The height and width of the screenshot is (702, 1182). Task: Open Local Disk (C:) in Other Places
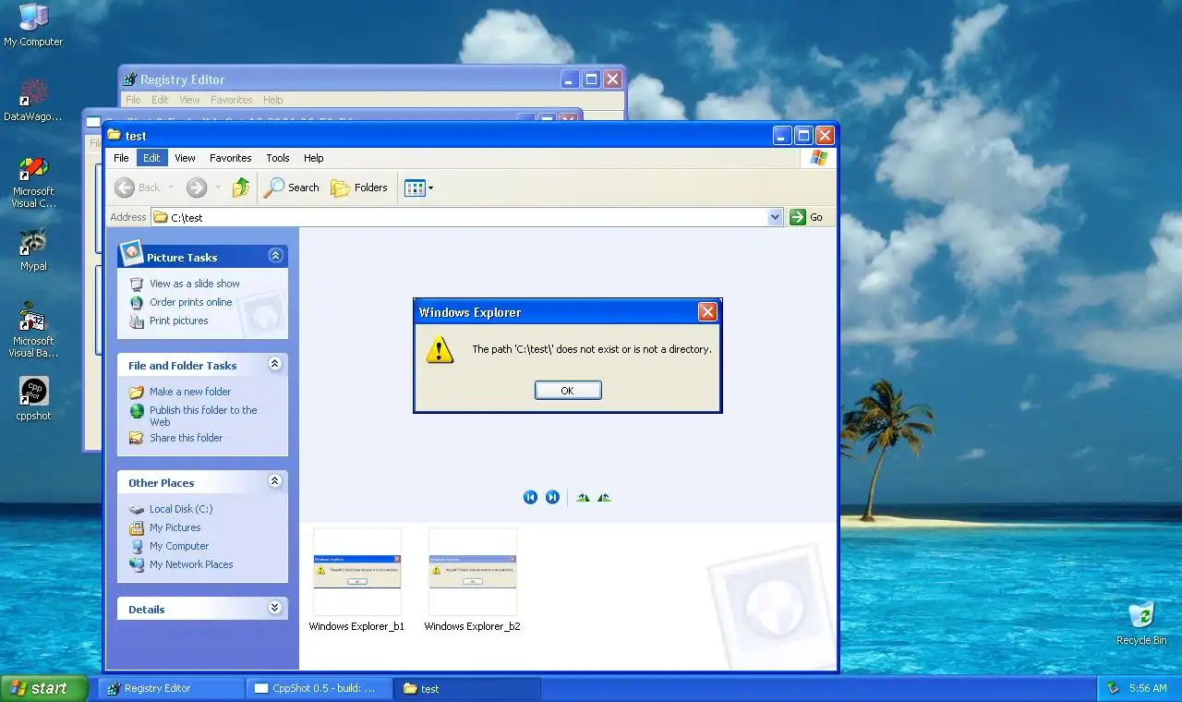click(x=180, y=509)
